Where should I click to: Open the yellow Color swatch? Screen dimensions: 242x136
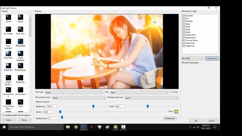coord(176,112)
